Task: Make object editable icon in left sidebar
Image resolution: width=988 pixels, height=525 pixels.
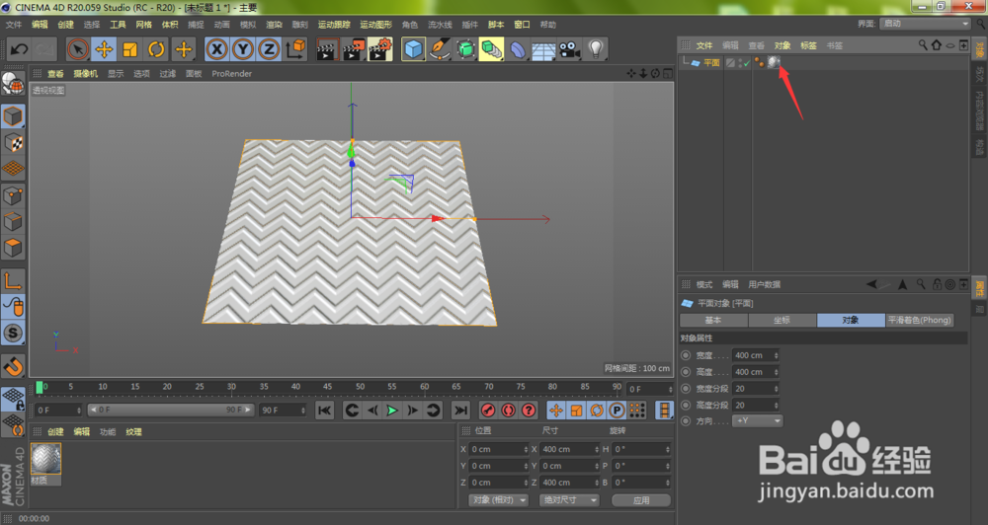Action: click(13, 84)
